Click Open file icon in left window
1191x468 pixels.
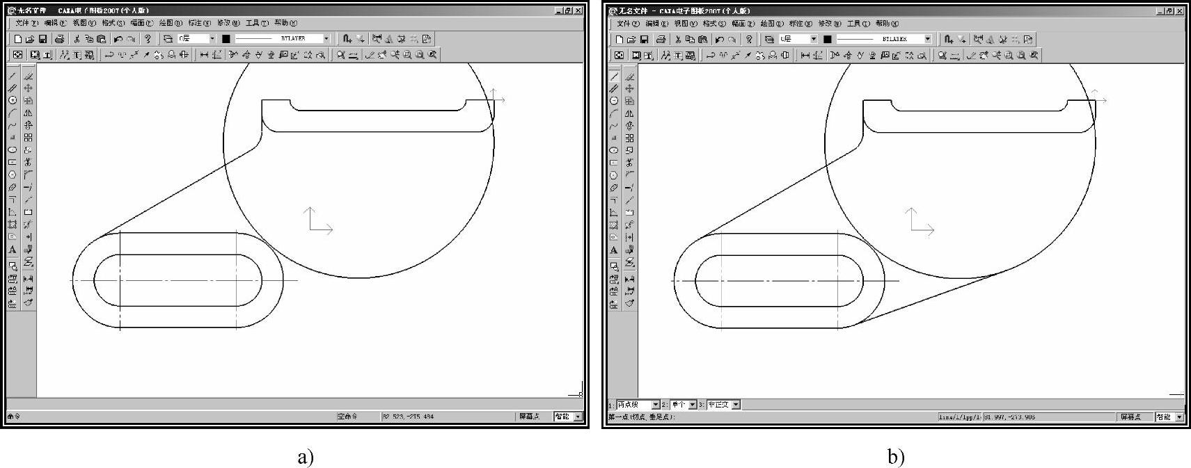30,39
